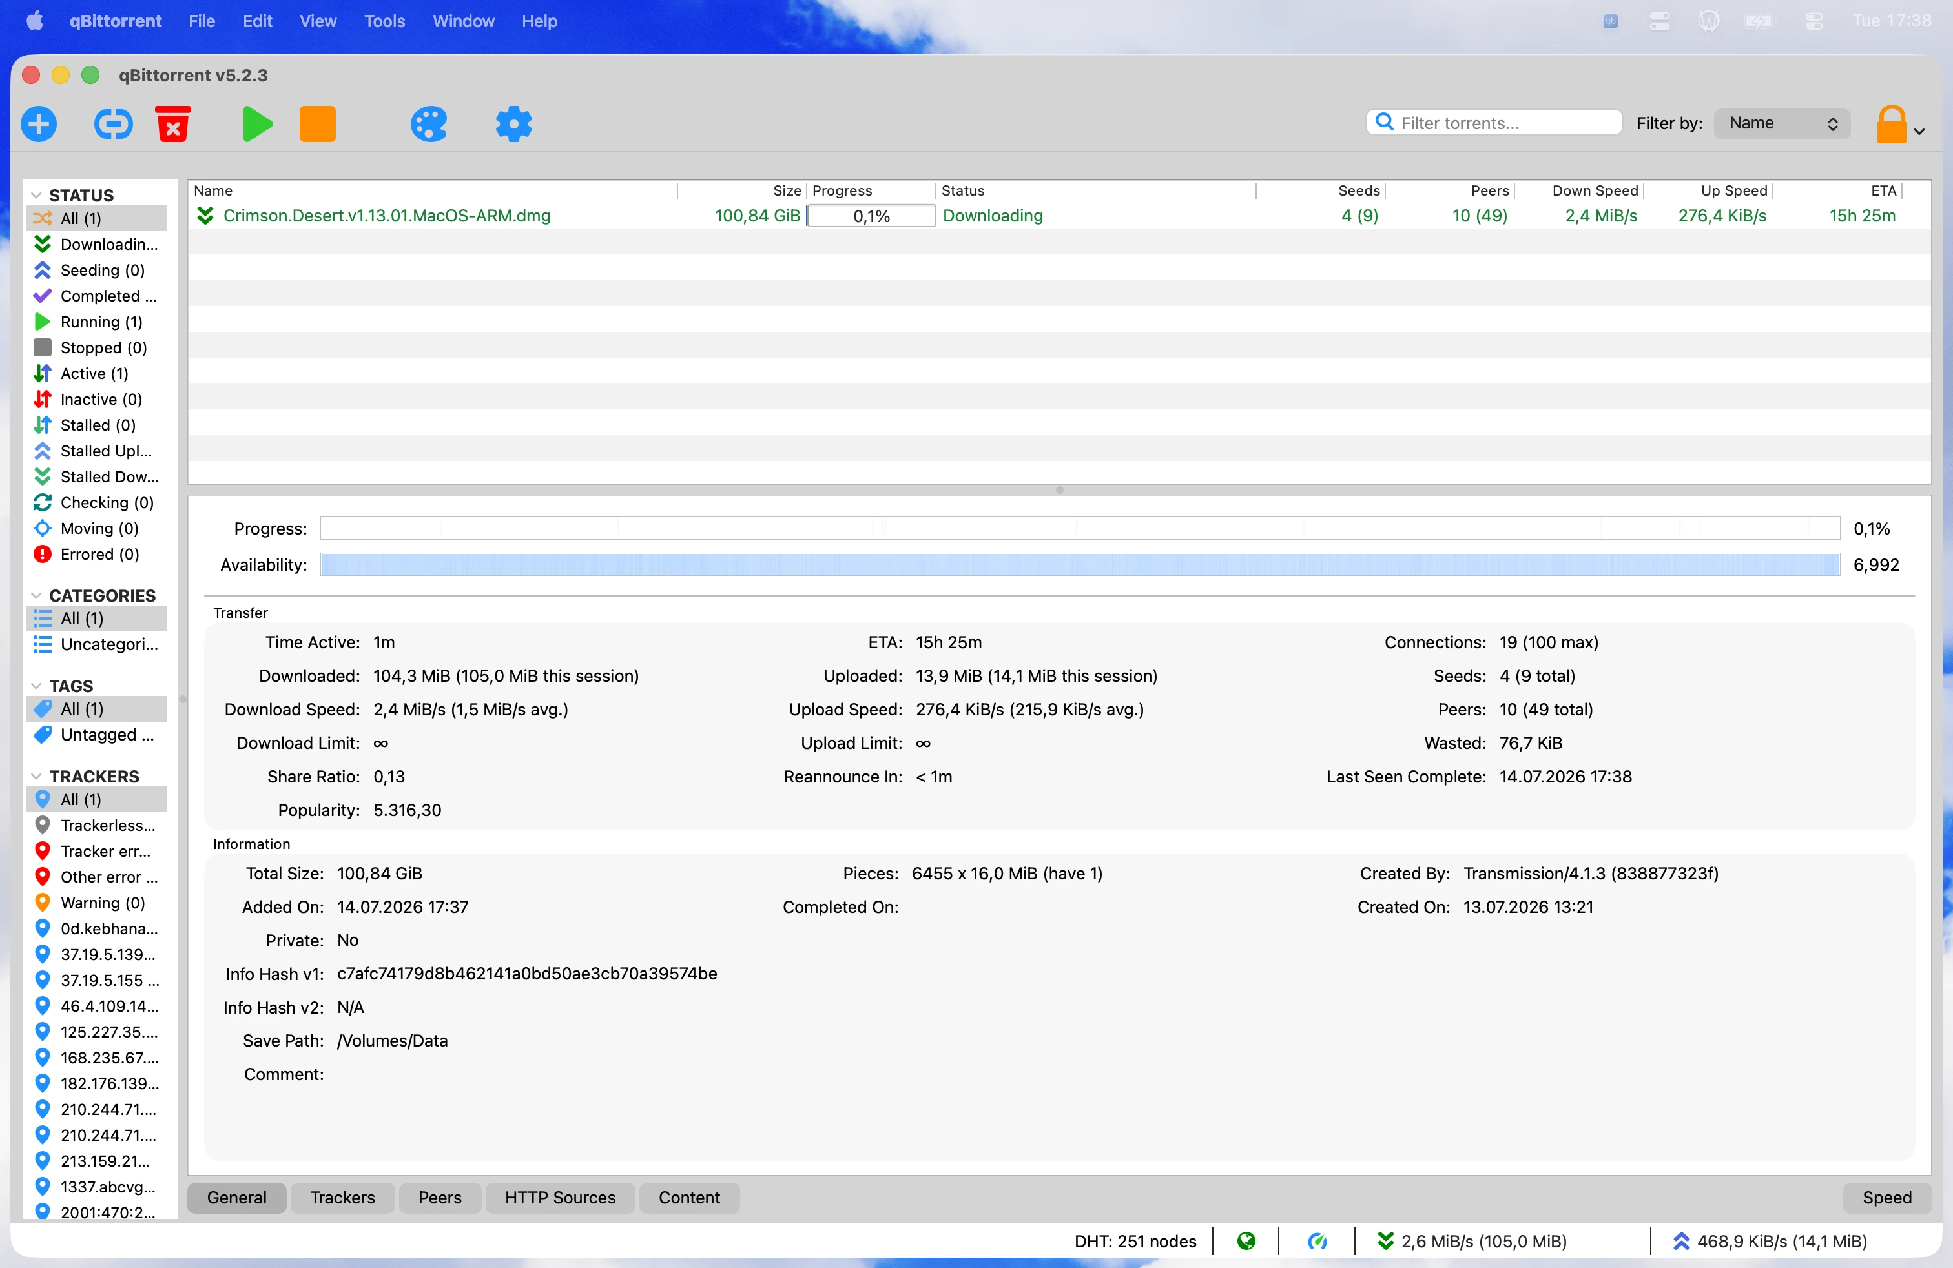Click the orange Stop torrent icon
Screen dimensions: 1953x1268
pyautogui.click(x=318, y=124)
